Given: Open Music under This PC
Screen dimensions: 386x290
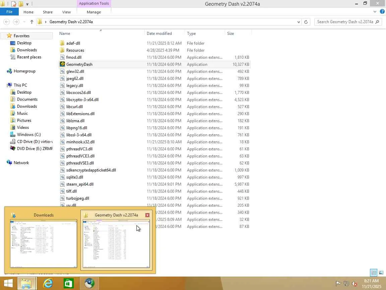Looking at the screenshot, I should pyautogui.click(x=22, y=113).
